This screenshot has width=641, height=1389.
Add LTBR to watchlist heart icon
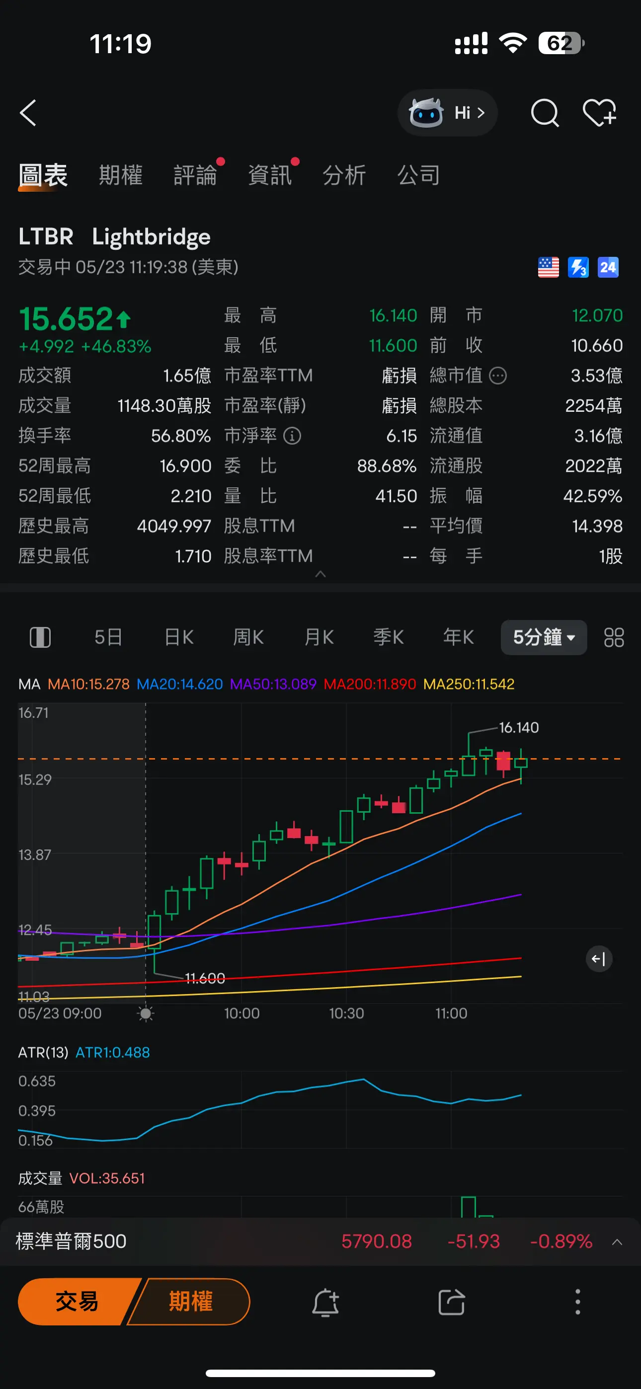tap(599, 113)
